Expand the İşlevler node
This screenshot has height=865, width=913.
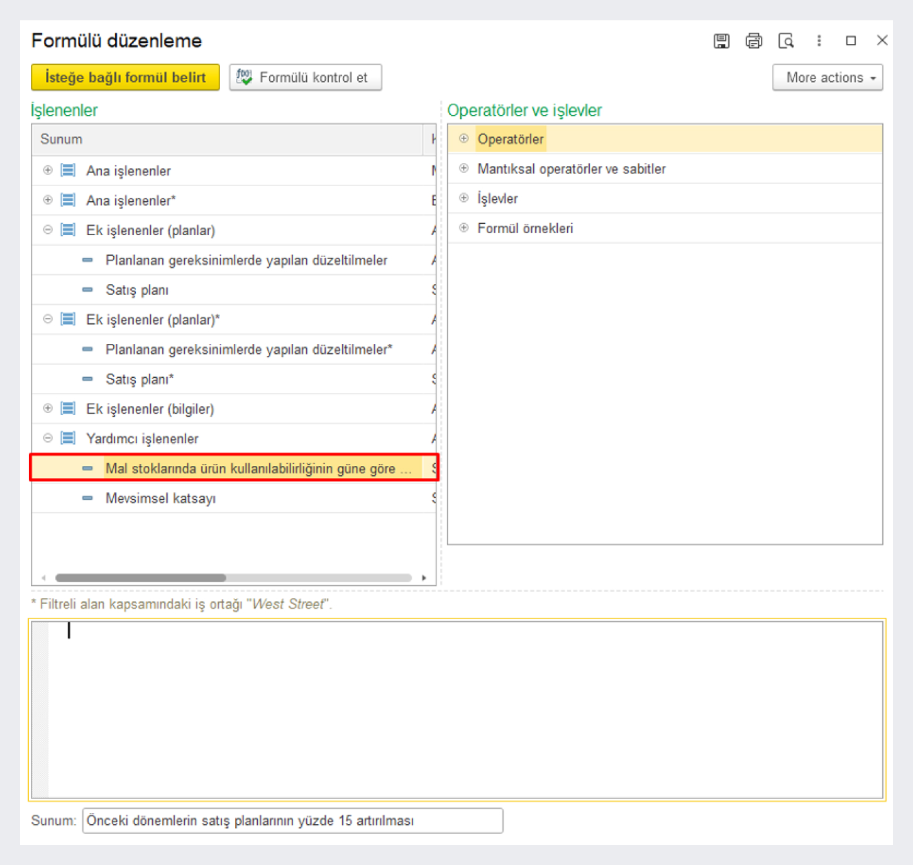click(x=463, y=198)
